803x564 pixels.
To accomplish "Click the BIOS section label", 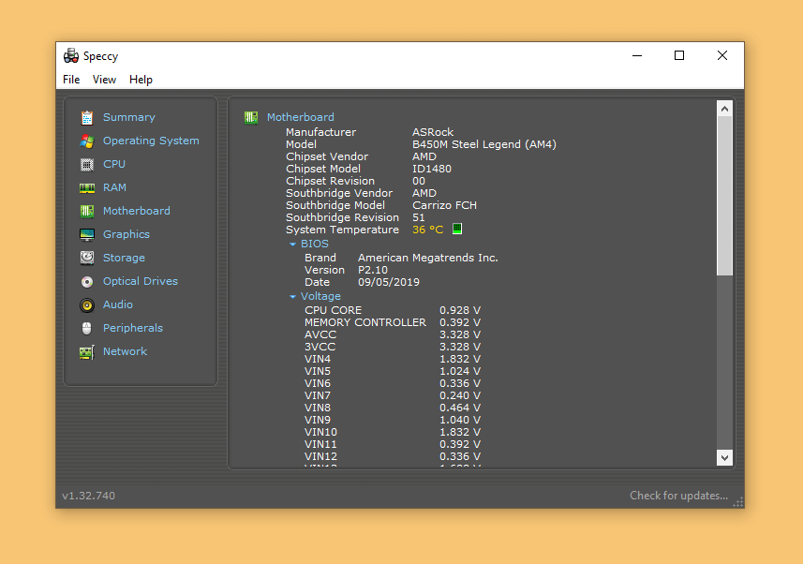I will point(315,244).
